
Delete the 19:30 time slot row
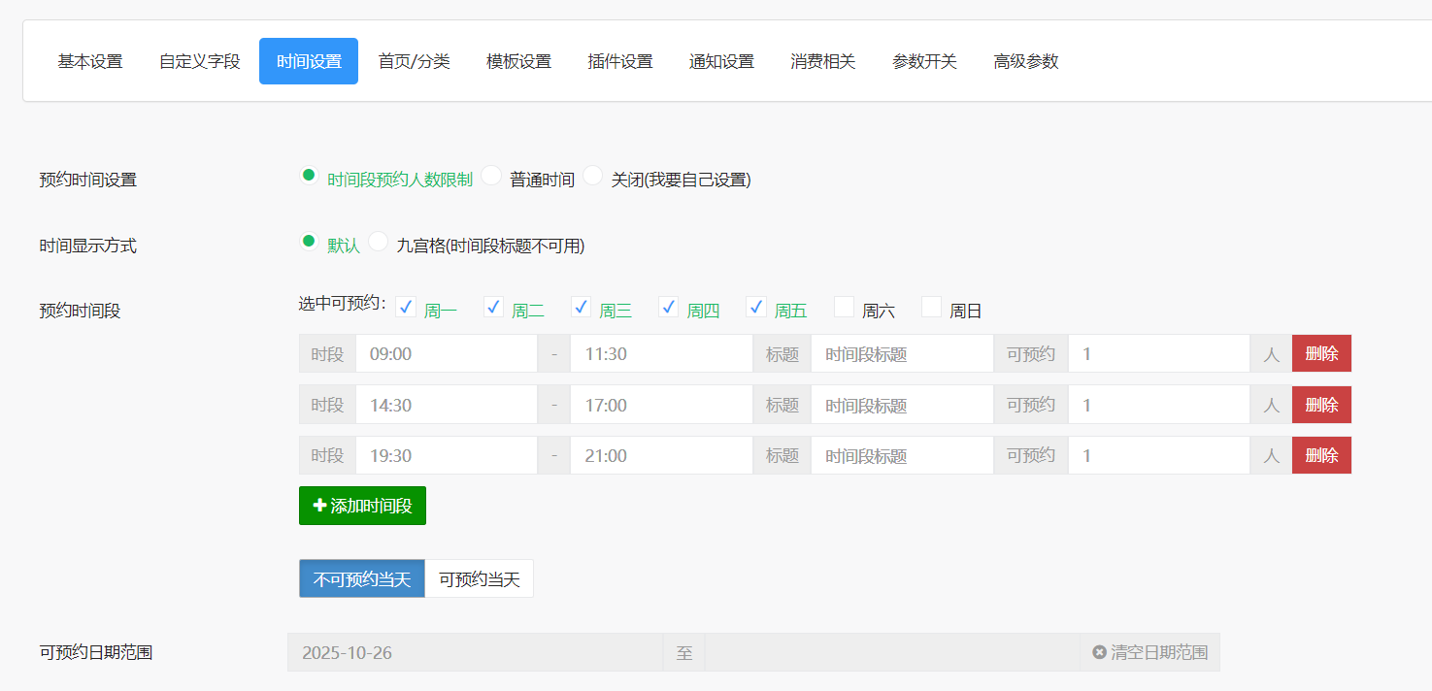pos(1320,455)
